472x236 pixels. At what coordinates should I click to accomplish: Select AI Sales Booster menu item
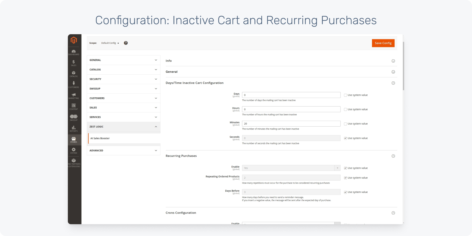click(100, 138)
